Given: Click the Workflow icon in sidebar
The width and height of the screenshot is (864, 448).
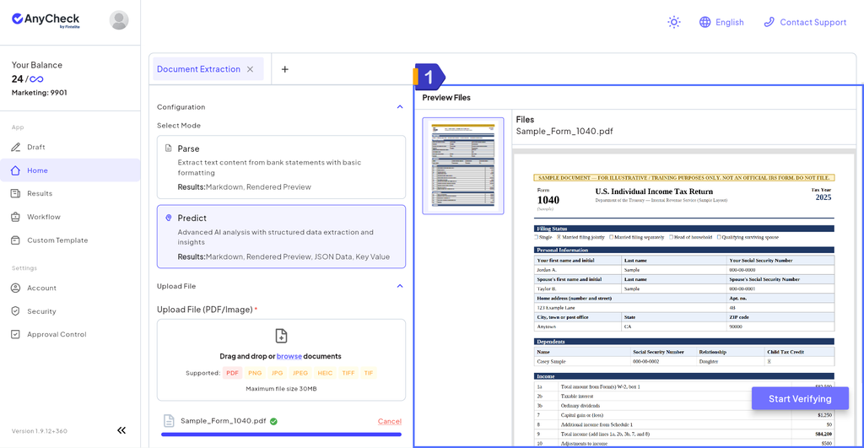Looking at the screenshot, I should 15,217.
